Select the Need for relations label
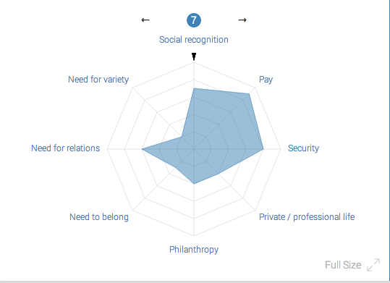This screenshot has height=283, width=390. tap(65, 148)
